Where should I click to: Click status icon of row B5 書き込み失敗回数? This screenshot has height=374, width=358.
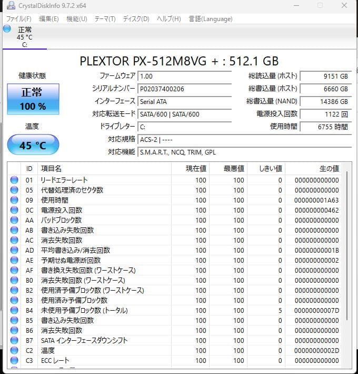click(x=14, y=320)
